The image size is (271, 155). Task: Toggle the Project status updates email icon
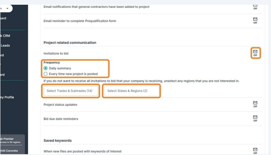click(255, 104)
